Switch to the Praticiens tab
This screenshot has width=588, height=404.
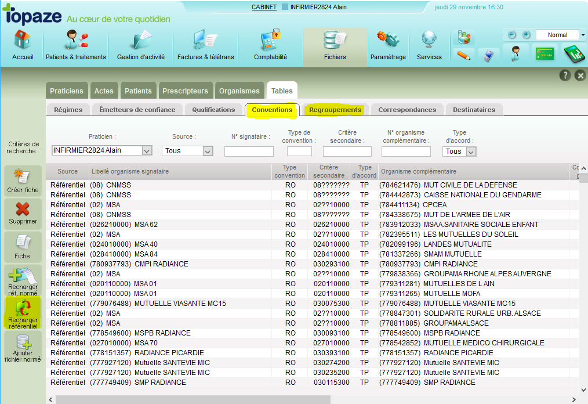[x=67, y=91]
